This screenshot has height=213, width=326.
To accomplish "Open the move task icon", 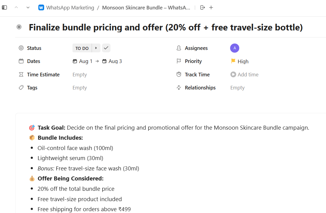I will tap(202, 8).
